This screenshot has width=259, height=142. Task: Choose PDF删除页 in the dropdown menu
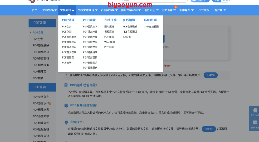[68, 57]
